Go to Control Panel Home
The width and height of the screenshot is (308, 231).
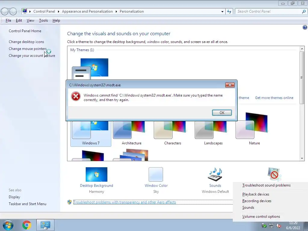click(25, 31)
